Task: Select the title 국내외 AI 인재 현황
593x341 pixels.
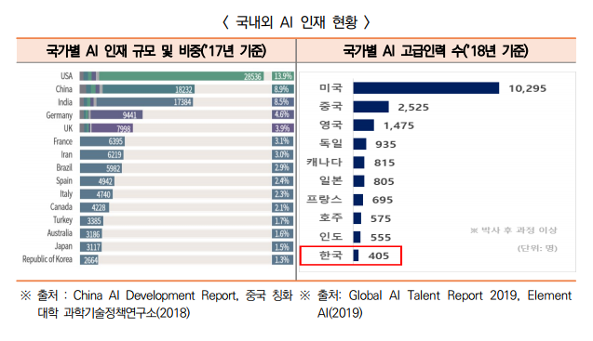Action: [296, 22]
